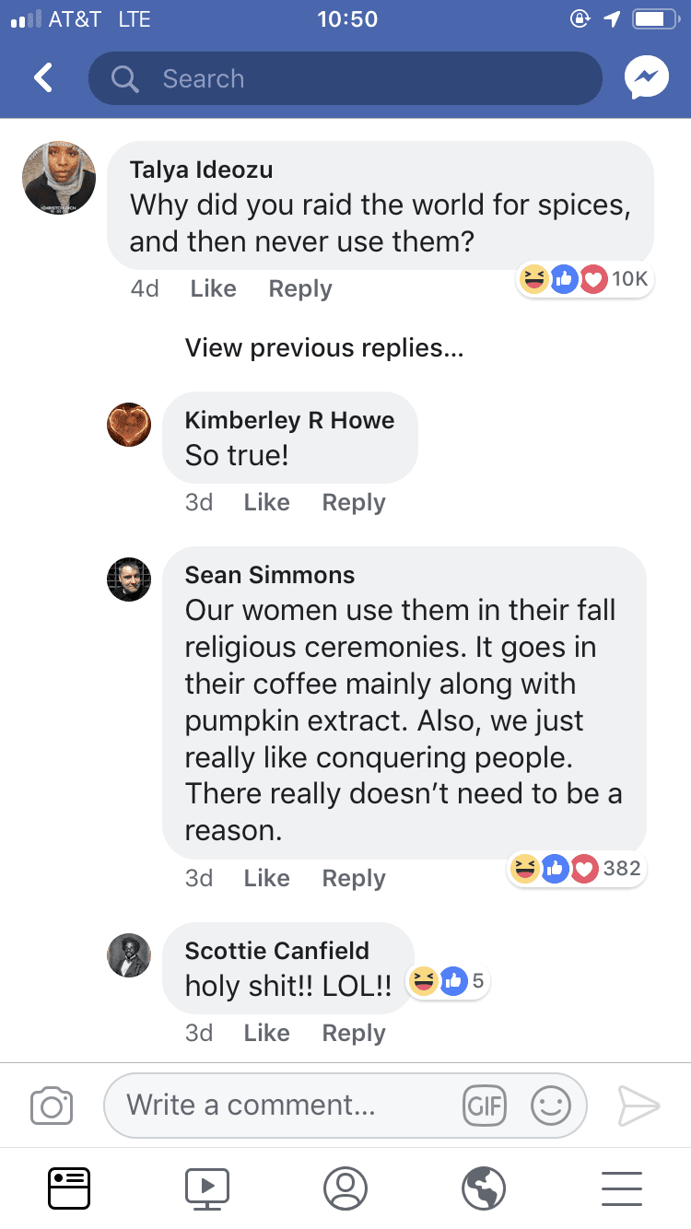Expand View previous replies
Screen dimensions: 691x1229
(x=324, y=347)
